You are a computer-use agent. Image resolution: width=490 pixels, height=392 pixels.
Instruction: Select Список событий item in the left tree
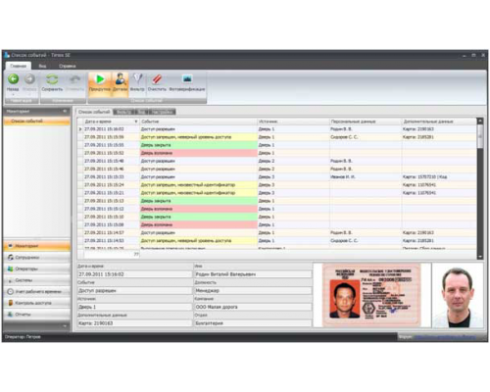click(37, 121)
